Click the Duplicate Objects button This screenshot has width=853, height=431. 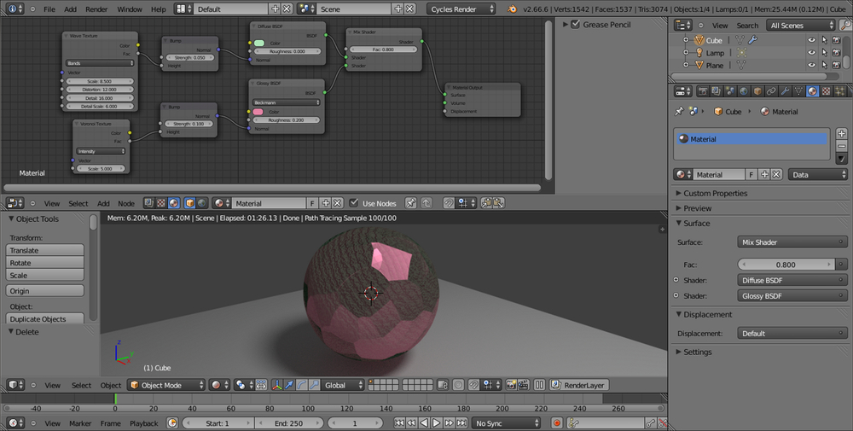pyautogui.click(x=45, y=319)
